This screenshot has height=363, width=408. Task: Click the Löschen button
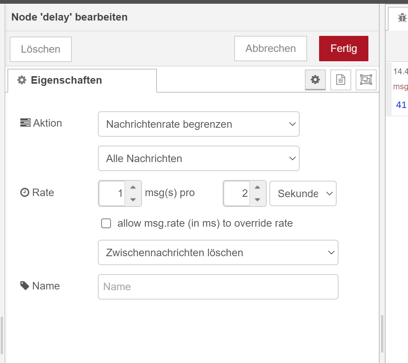tap(40, 49)
